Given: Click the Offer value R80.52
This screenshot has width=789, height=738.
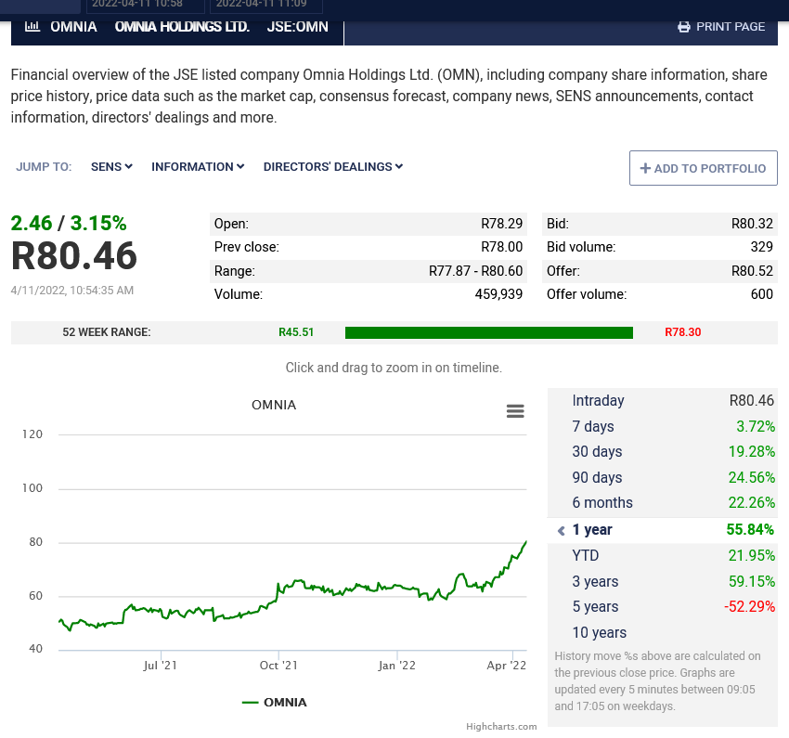Looking at the screenshot, I should click(752, 271).
